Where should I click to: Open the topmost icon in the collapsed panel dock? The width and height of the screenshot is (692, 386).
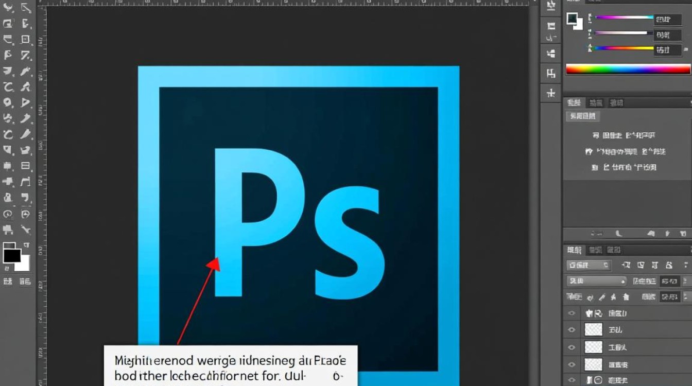(551, 6)
